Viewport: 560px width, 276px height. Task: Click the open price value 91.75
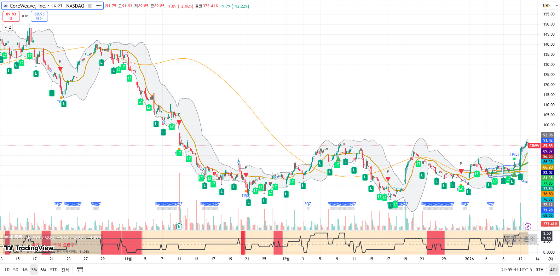[x=111, y=6]
